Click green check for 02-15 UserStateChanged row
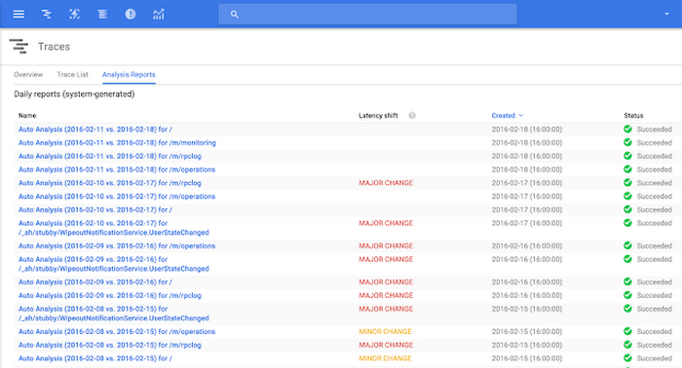Viewport: 682px width, 368px height. (x=627, y=309)
